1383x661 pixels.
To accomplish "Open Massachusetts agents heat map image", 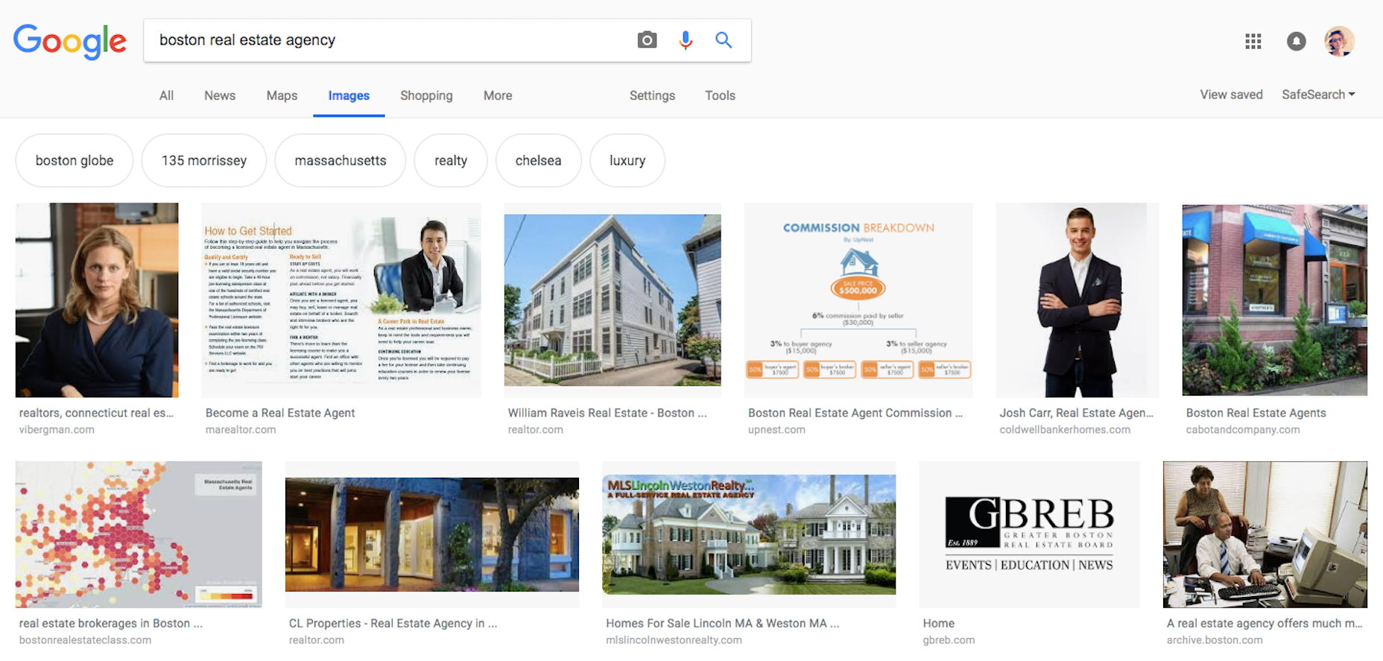I will (x=139, y=534).
